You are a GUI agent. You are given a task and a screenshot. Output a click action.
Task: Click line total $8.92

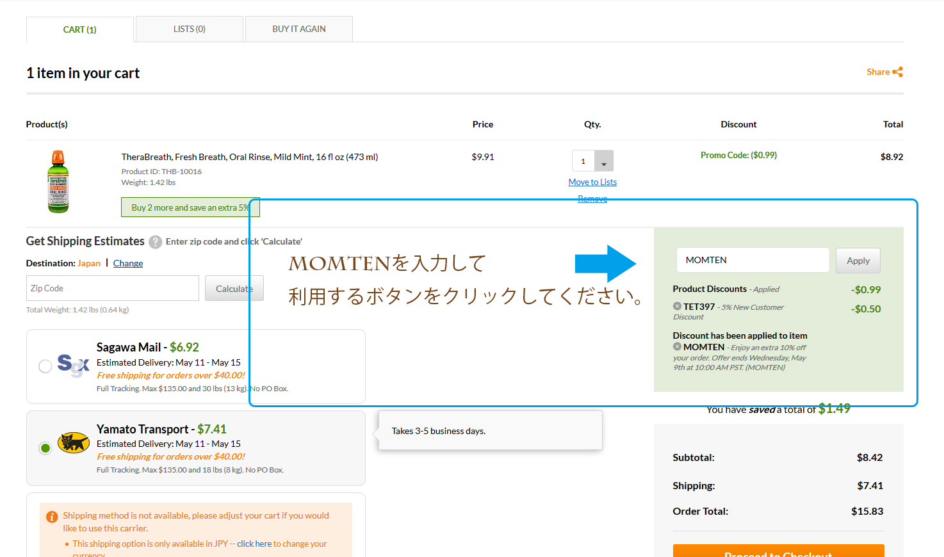891,157
